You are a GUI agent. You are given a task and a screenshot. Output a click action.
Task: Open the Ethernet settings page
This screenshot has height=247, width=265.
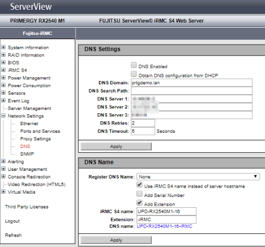[x=29, y=123]
